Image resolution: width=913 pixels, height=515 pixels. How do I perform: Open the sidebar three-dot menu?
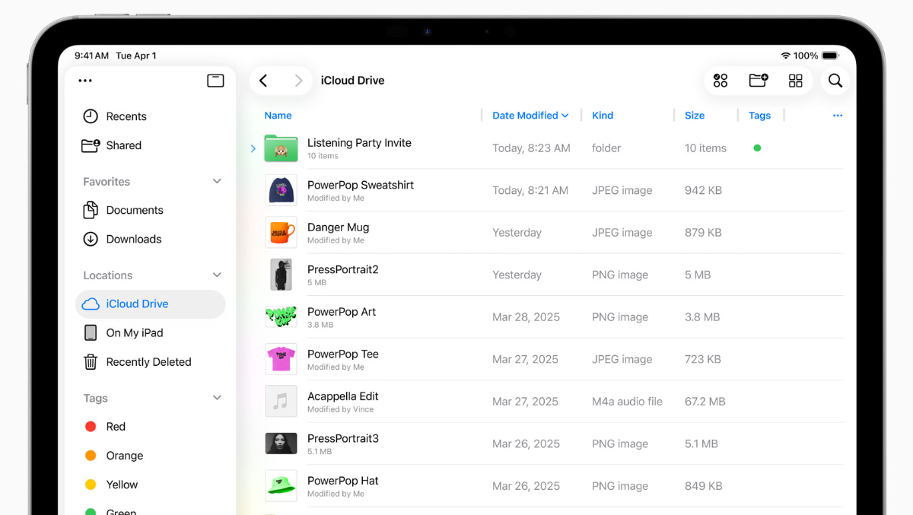[85, 81]
